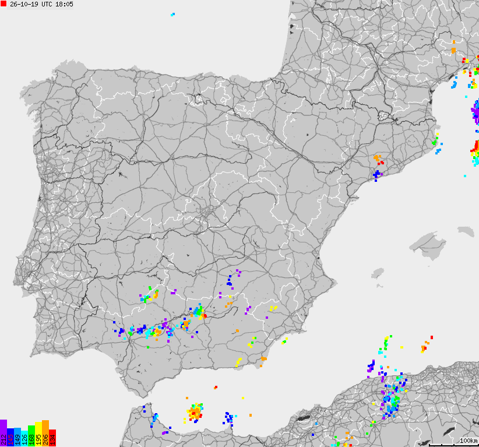Click the purple legend bar labeled 212
The height and width of the screenshot is (447, 479).
[3, 433]
